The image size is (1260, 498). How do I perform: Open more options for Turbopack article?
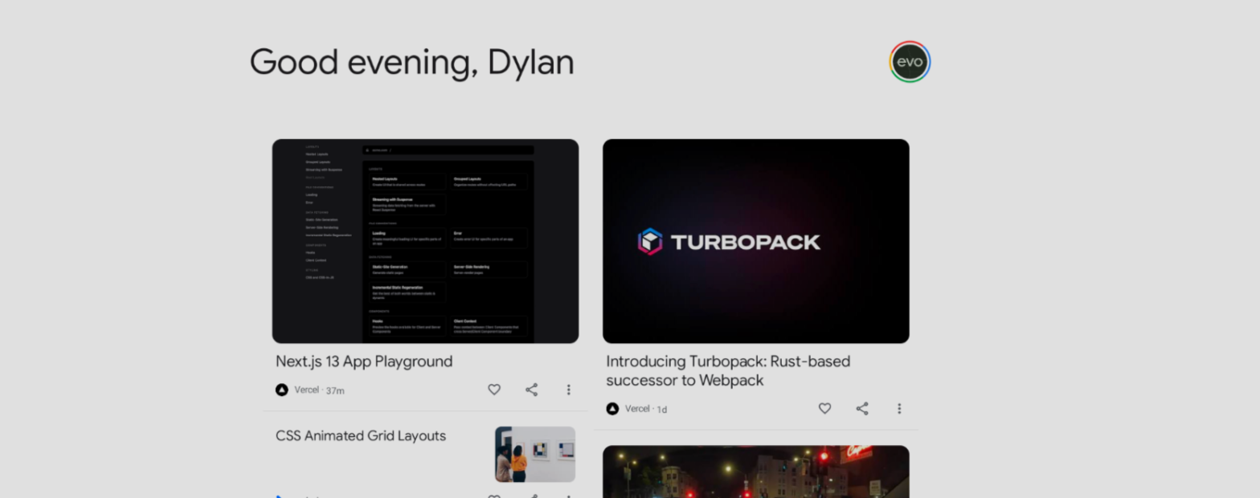(x=898, y=409)
